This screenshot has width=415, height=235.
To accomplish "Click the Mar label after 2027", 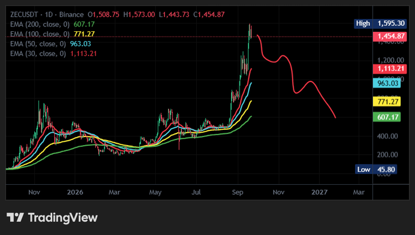I will pos(359,192).
